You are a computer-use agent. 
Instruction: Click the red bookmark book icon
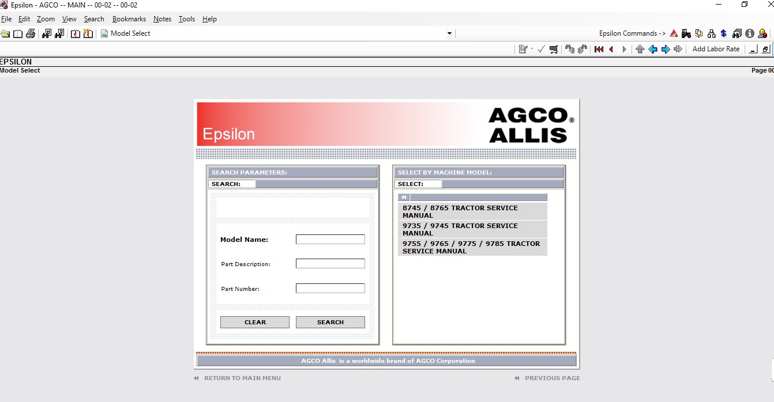click(x=76, y=33)
